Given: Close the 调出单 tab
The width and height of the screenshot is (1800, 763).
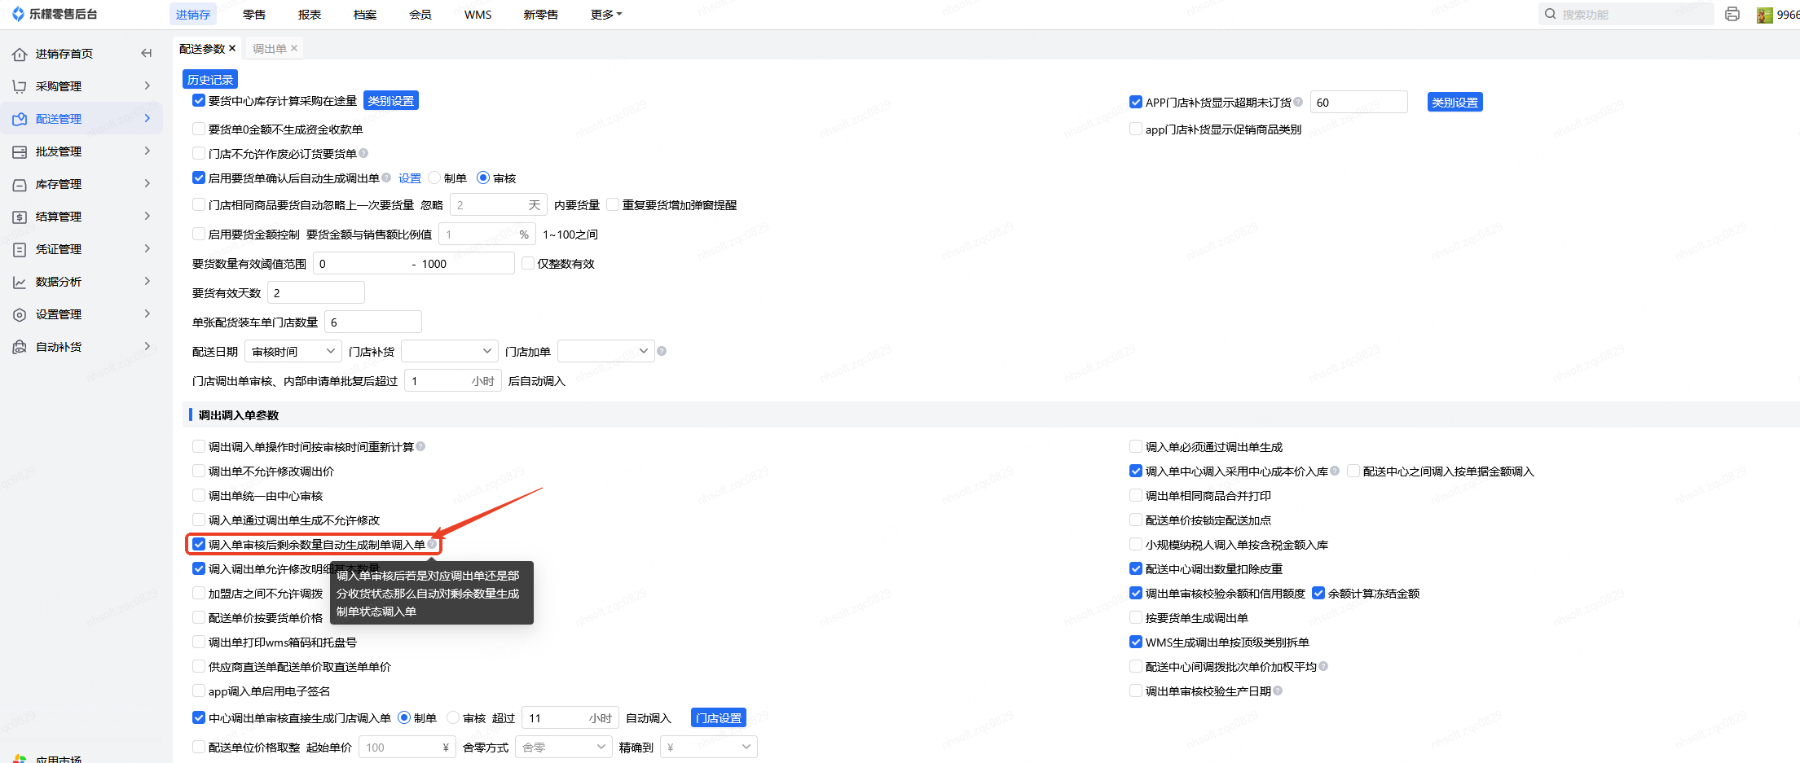Looking at the screenshot, I should 294,48.
